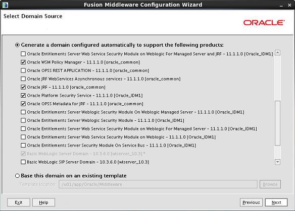Check Oracle JRF WebServices Asynchronous services
This screenshot has height=211, width=295.
[23, 79]
